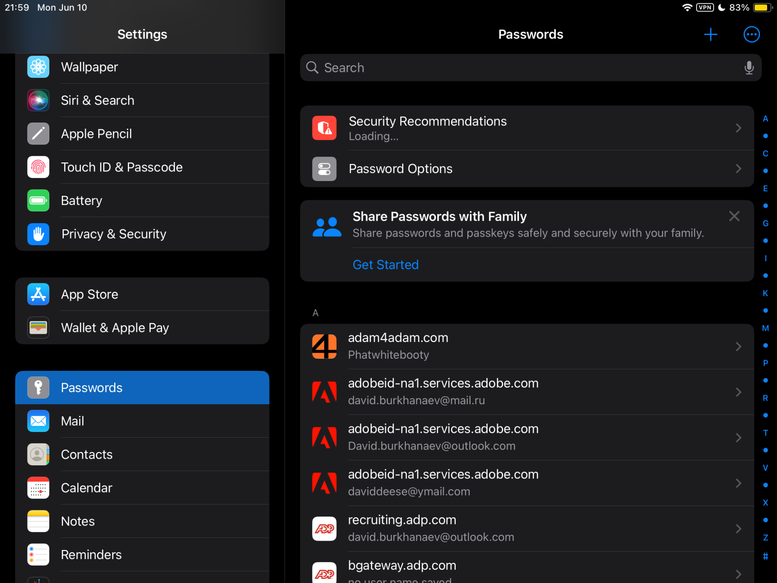The height and width of the screenshot is (583, 777).
Task: Expand chevron on Security Recommendations row
Action: [x=738, y=128]
